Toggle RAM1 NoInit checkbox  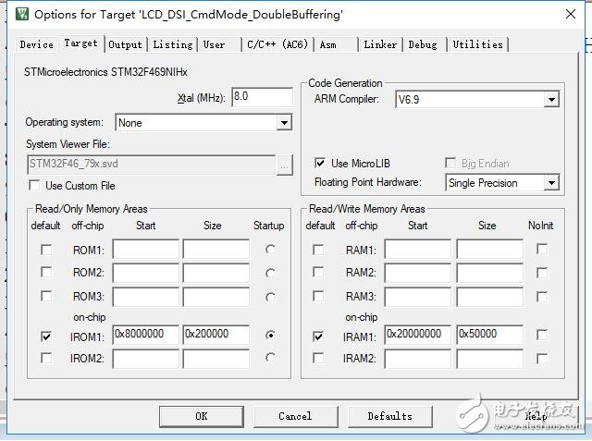pos(542,249)
